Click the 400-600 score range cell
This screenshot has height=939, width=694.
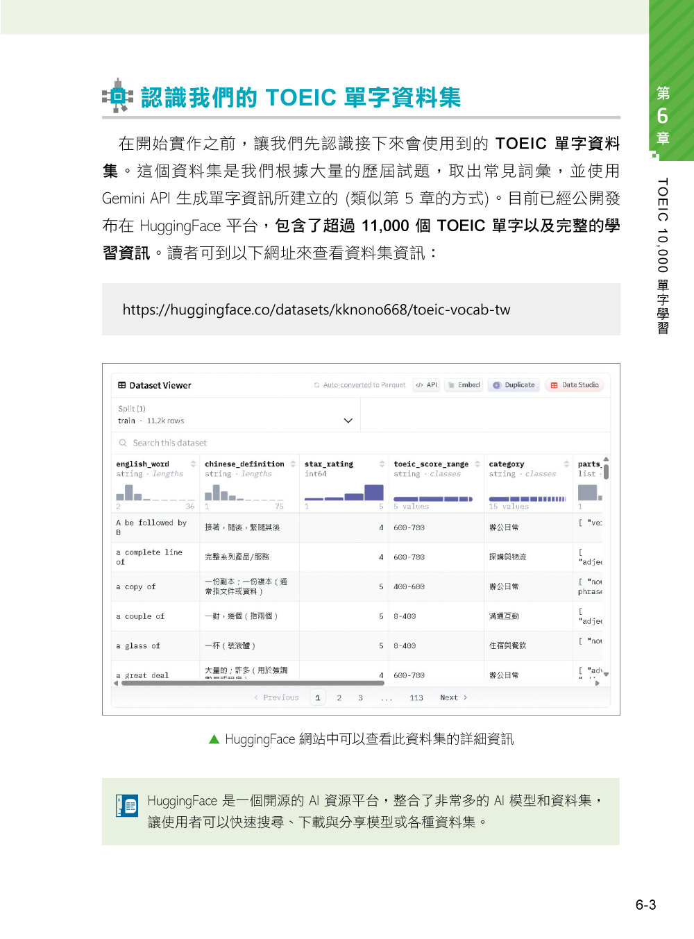436,586
